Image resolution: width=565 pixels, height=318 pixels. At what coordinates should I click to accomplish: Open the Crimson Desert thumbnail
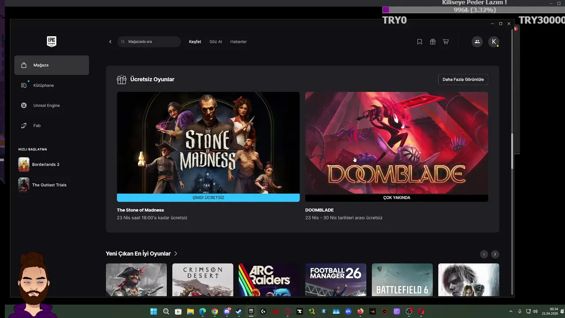coord(203,280)
